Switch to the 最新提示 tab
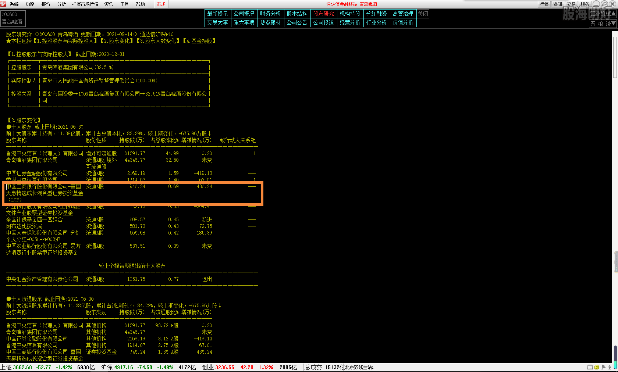This screenshot has width=618, height=372. [x=218, y=14]
